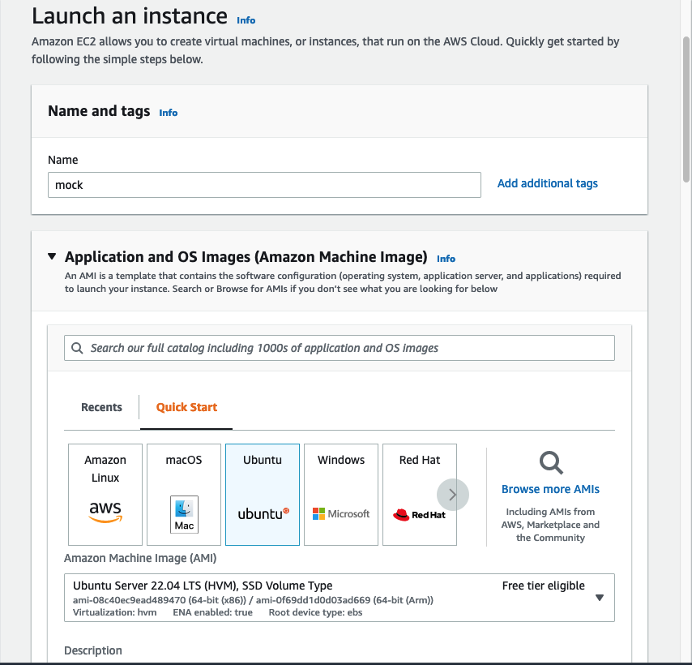Click the Name and tags heading
Viewport: 692px width, 665px height.
click(99, 111)
